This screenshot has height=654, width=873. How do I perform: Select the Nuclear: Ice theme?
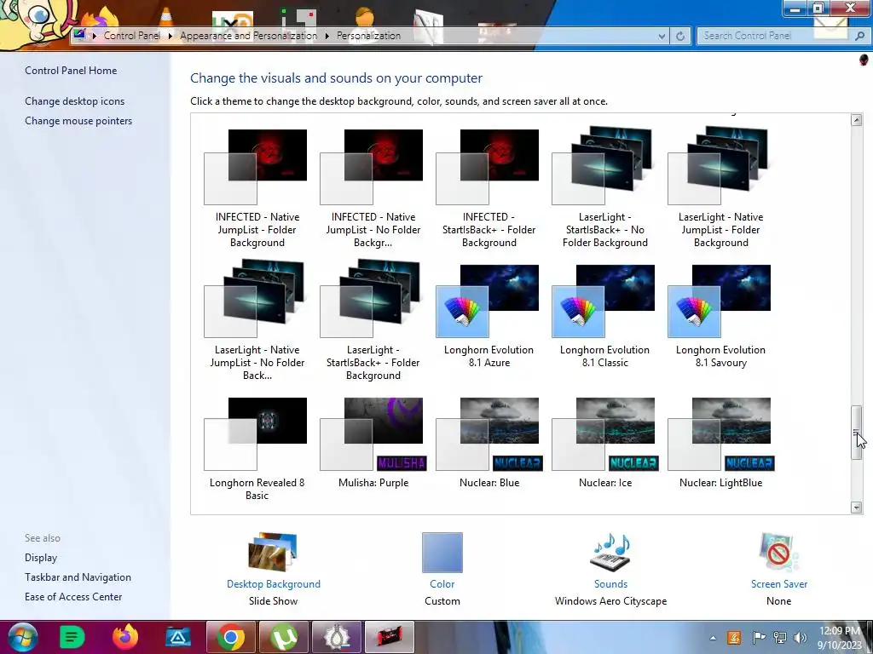point(604,443)
